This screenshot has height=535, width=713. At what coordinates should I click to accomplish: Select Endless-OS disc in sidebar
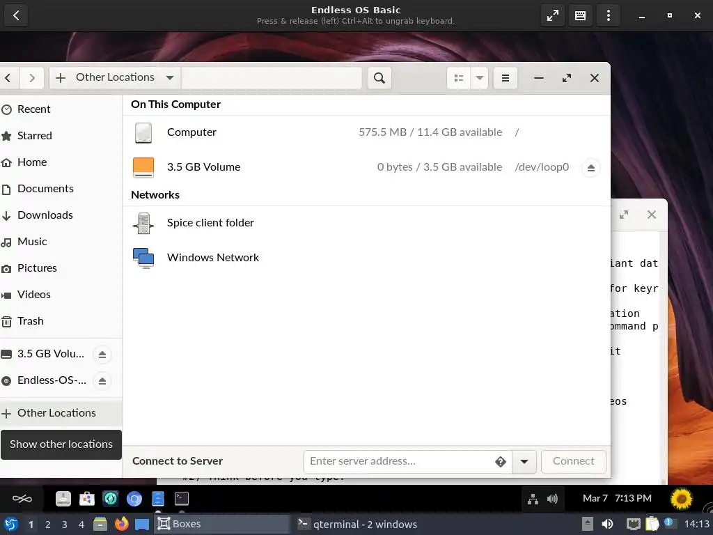tap(45, 380)
